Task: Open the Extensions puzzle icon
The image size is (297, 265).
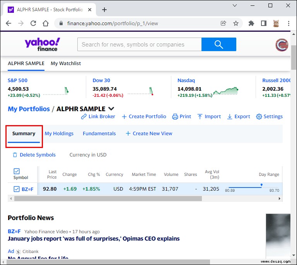Action: pyautogui.click(x=251, y=23)
